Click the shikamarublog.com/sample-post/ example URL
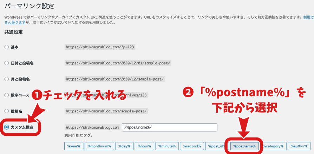Viewport: 314px width, 154px height. (x=106, y=111)
